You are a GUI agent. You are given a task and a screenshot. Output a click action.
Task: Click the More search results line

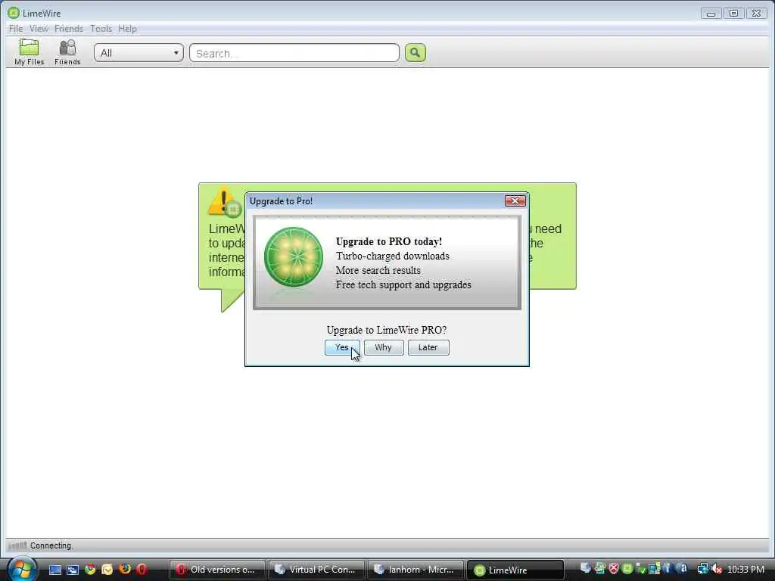378,270
